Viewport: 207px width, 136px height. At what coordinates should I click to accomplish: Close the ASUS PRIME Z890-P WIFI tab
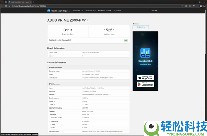coord(30,2)
